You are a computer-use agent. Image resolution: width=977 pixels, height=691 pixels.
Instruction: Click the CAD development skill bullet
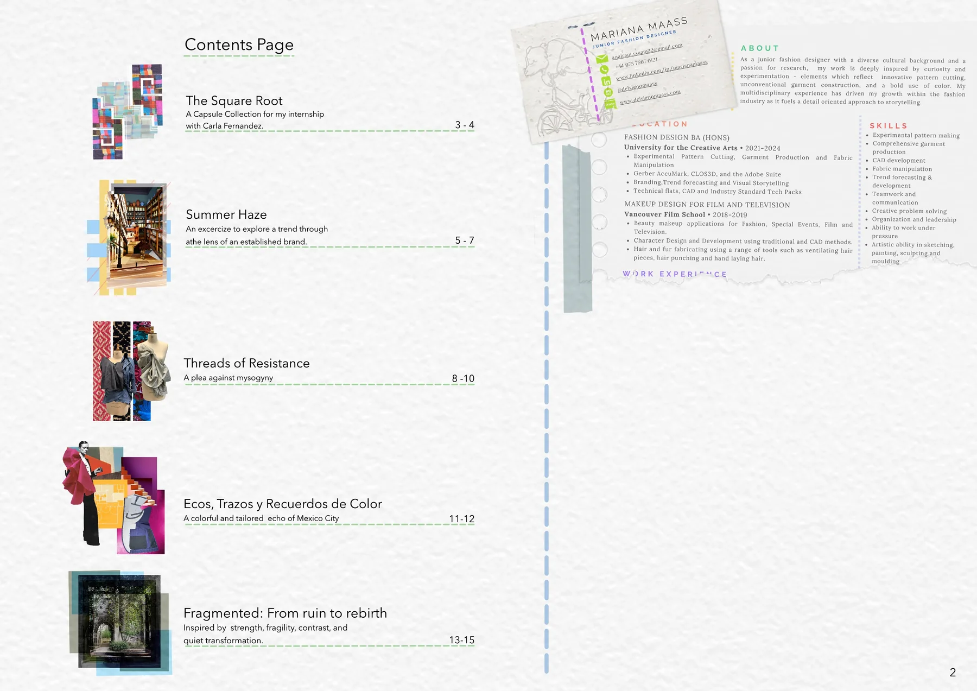tap(898, 161)
